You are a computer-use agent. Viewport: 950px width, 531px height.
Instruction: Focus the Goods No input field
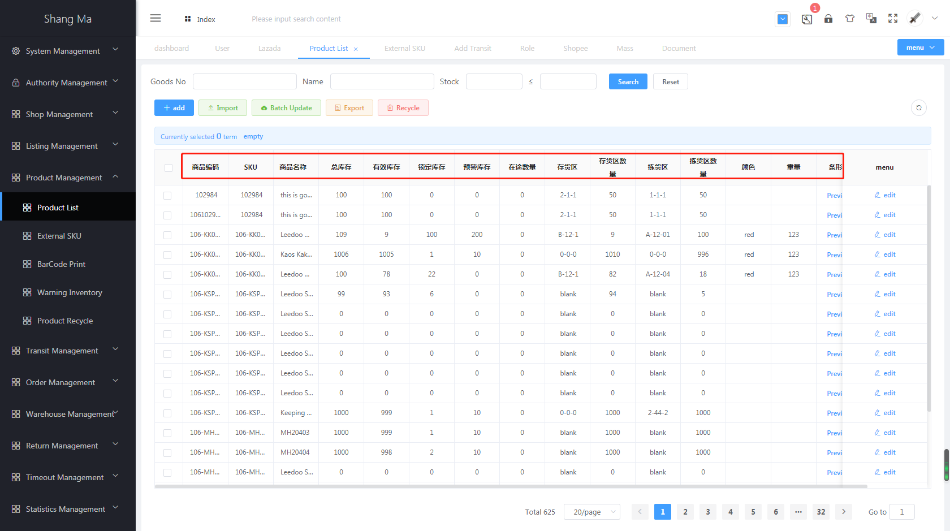point(245,81)
